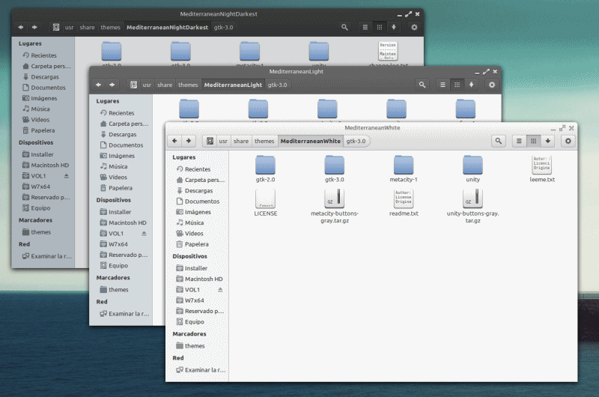Click Papelera in the MediterraneanNightDarkest sidebar
The height and width of the screenshot is (397, 599).
click(x=41, y=130)
